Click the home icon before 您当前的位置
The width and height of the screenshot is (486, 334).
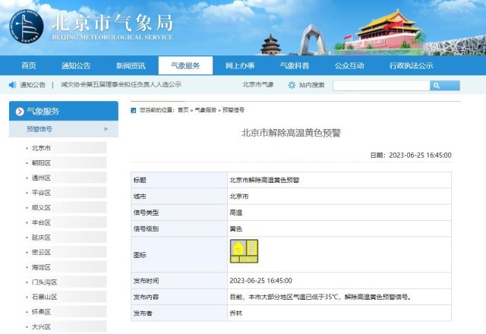(134, 110)
